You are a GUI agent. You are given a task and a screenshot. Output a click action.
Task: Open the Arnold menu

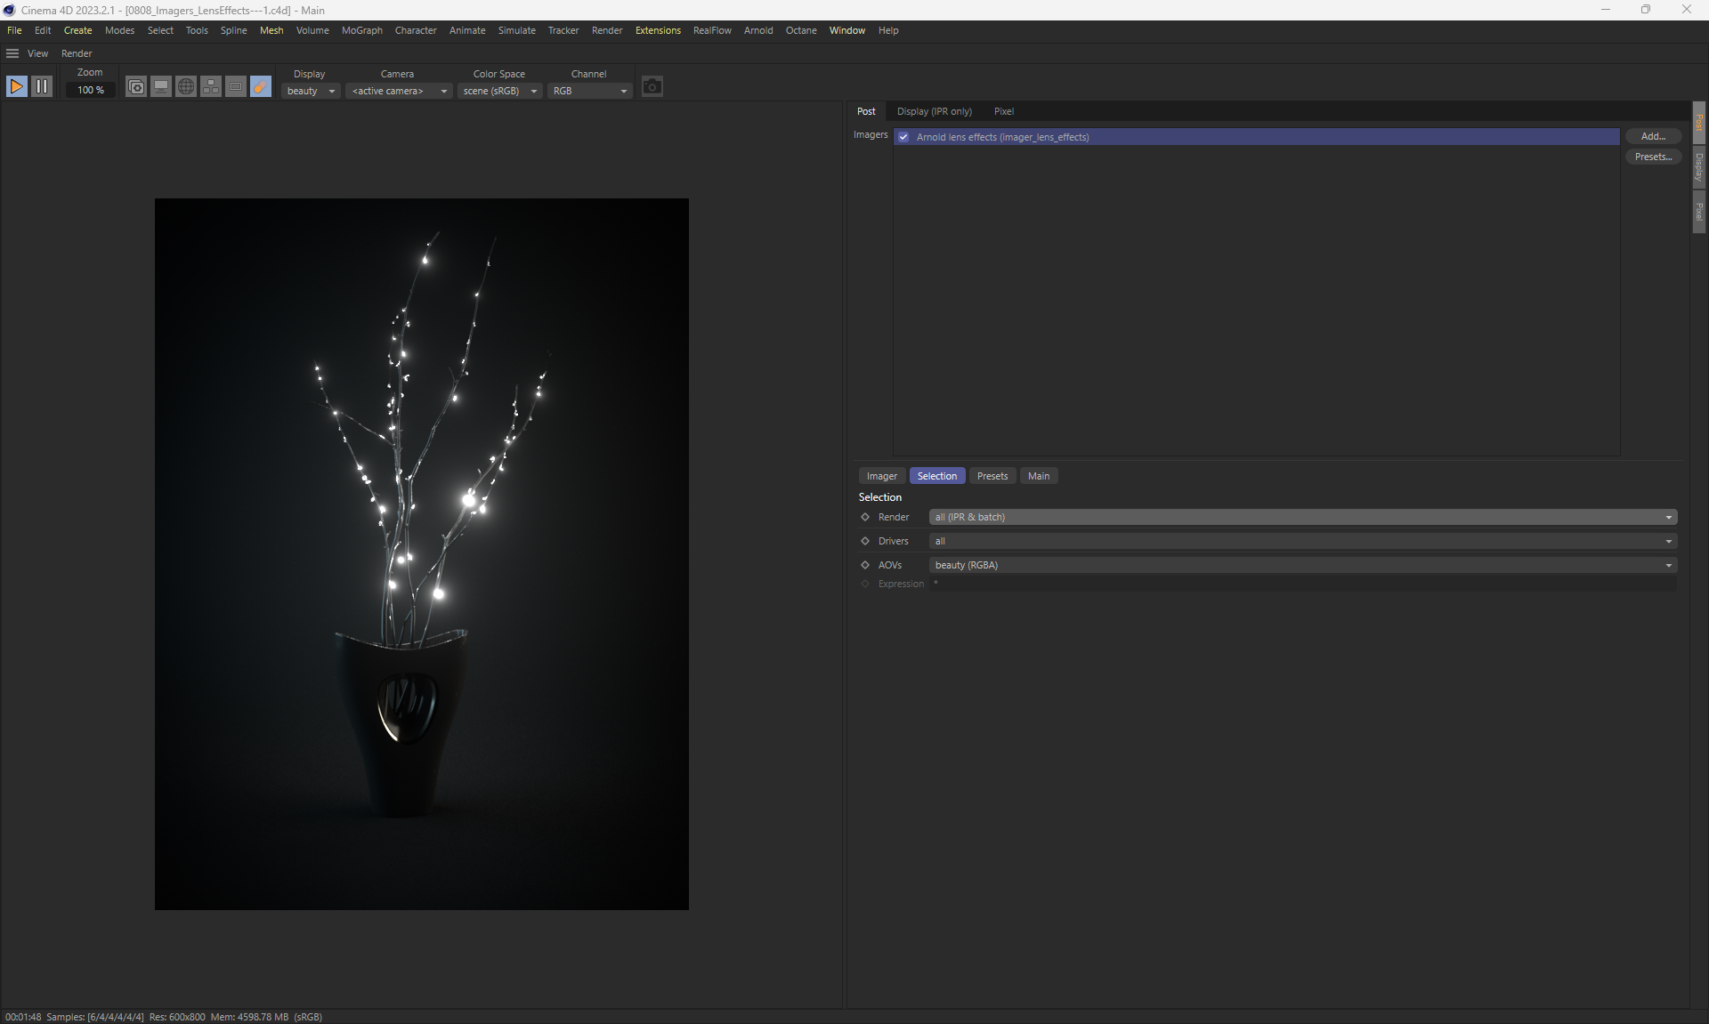(757, 30)
